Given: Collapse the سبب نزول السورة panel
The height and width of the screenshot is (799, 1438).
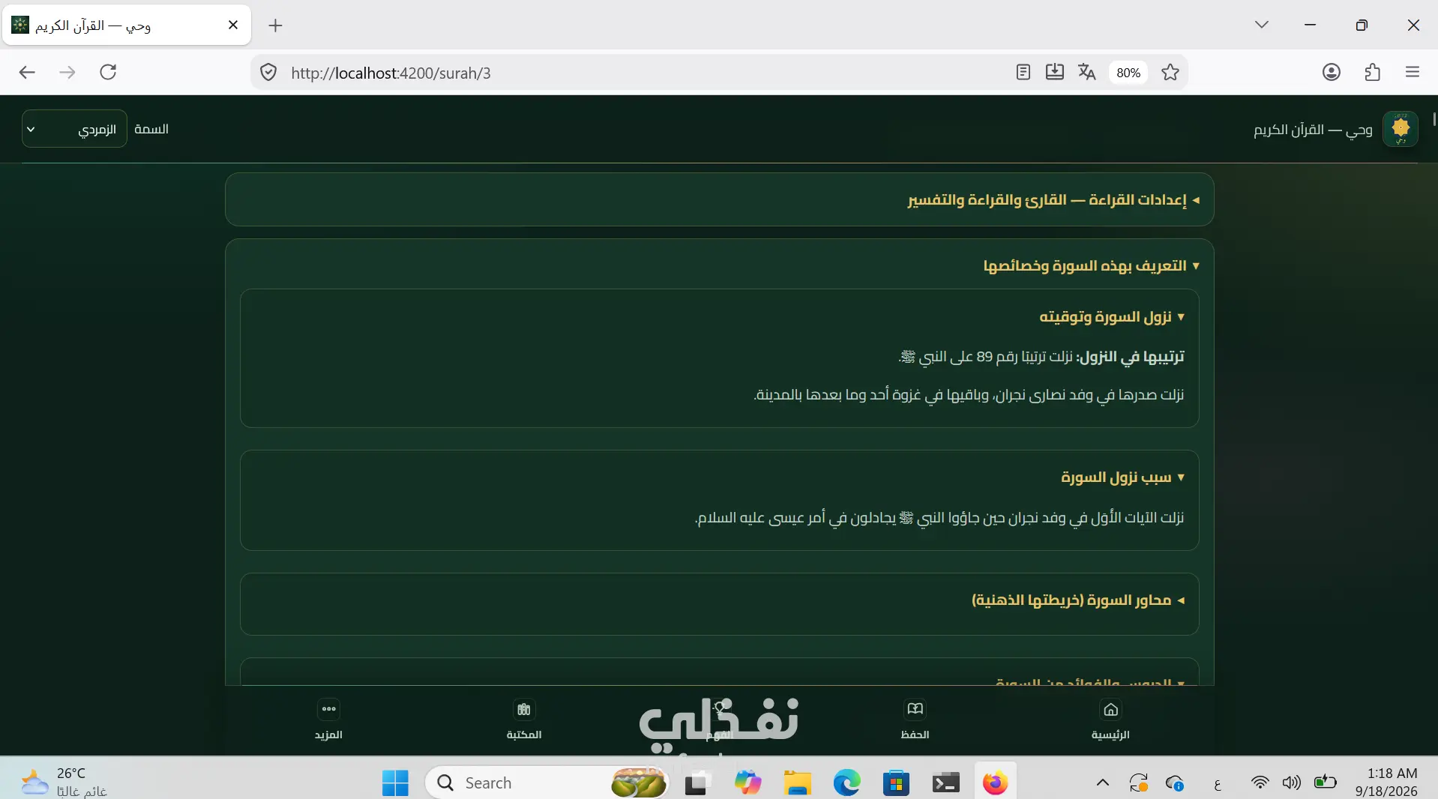Looking at the screenshot, I should pyautogui.click(x=1123, y=477).
